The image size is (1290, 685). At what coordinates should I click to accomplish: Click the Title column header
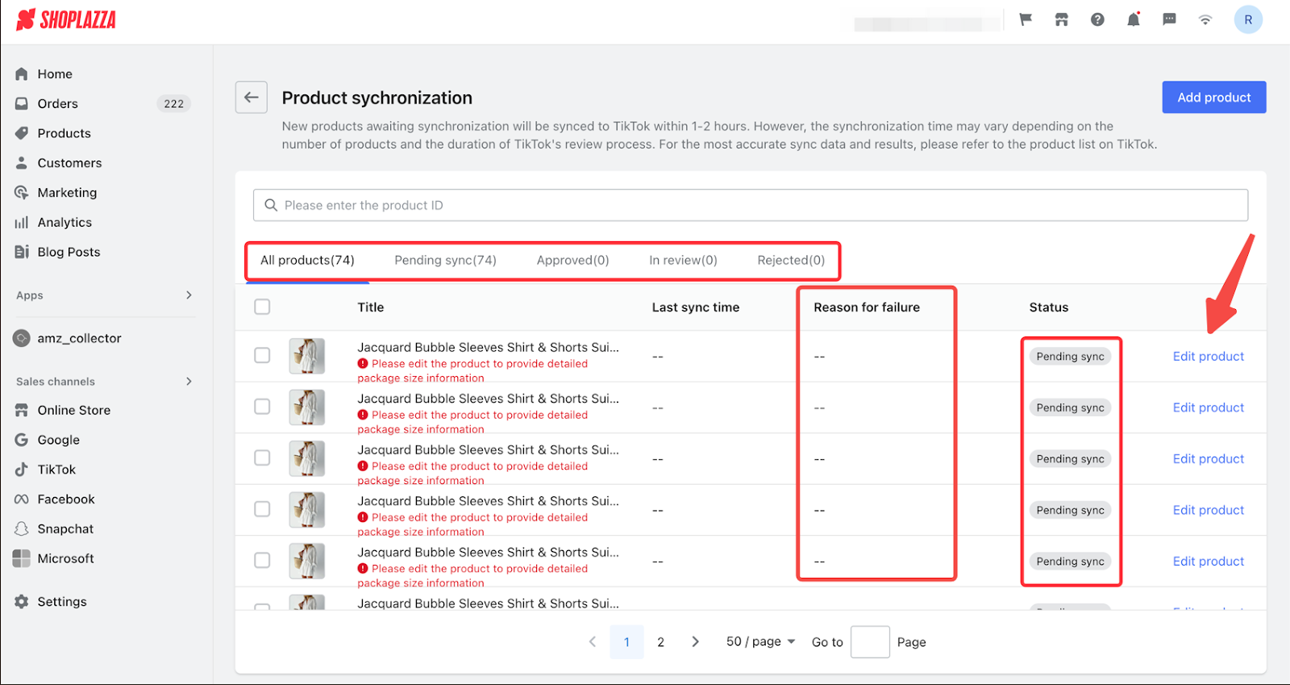371,307
